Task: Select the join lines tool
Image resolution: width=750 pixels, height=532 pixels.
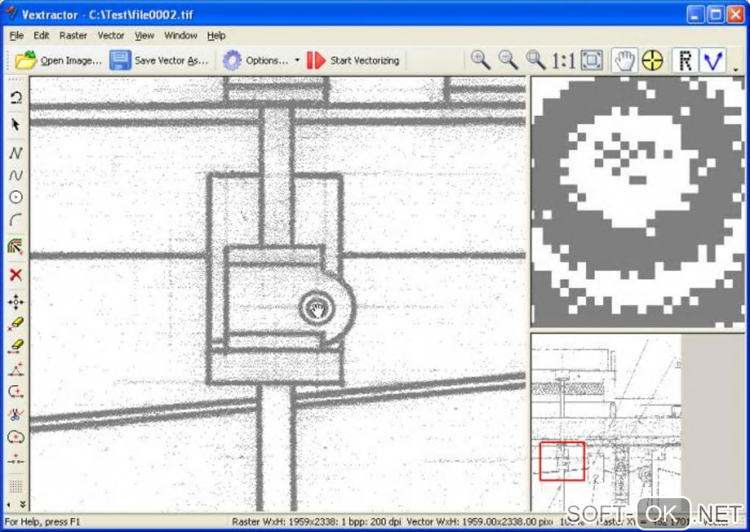Action: (x=15, y=459)
